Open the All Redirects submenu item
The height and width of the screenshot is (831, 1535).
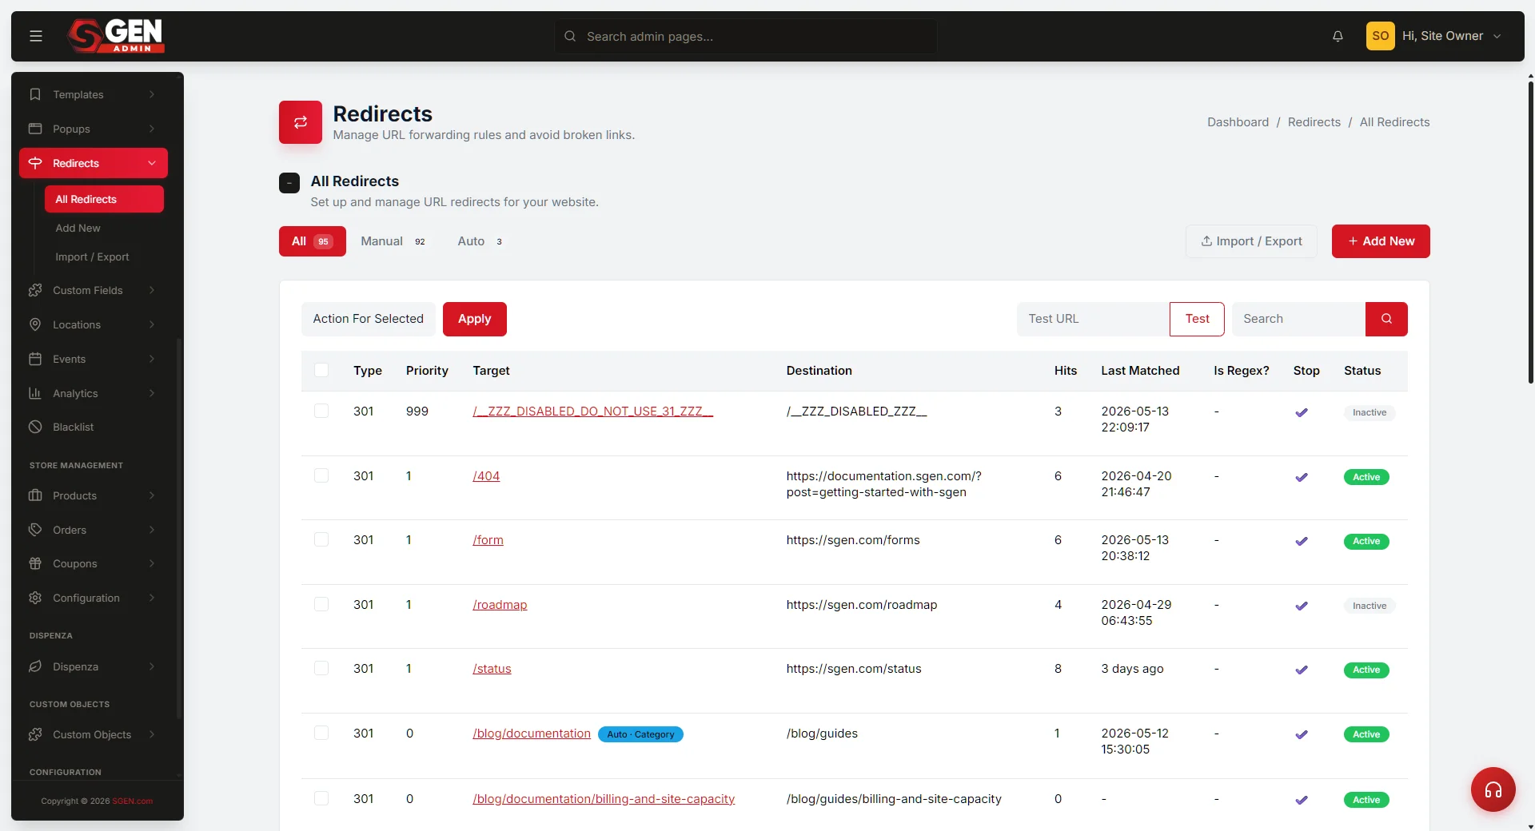(x=104, y=199)
